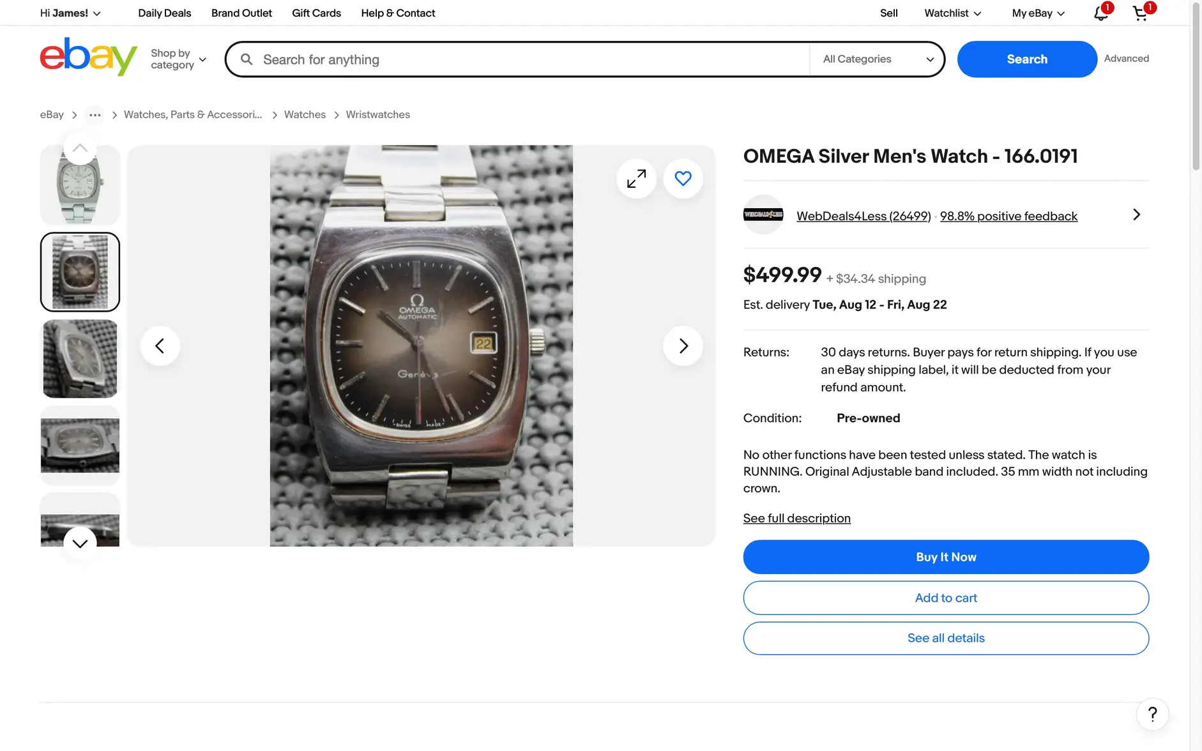Expand the image to full screen
The image size is (1202, 751).
click(636, 179)
